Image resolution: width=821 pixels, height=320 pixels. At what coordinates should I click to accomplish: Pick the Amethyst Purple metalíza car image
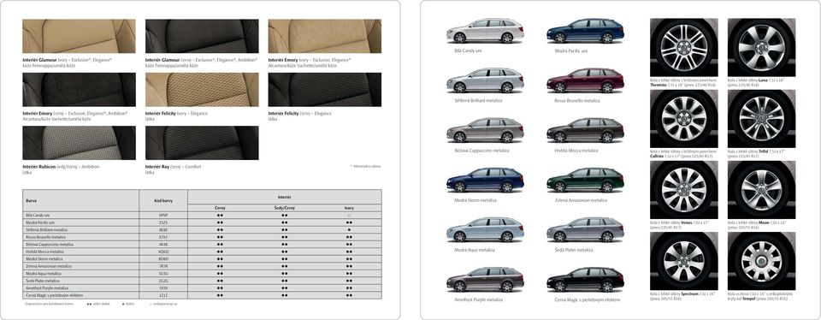click(x=485, y=280)
